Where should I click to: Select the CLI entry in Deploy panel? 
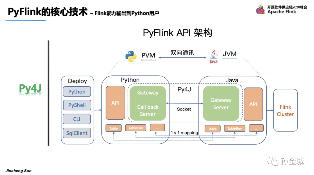(x=77, y=119)
